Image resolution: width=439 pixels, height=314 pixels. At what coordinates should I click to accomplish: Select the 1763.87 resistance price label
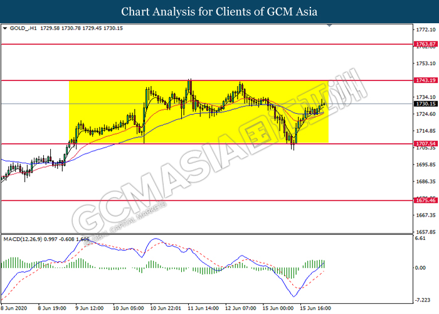coord(426,44)
